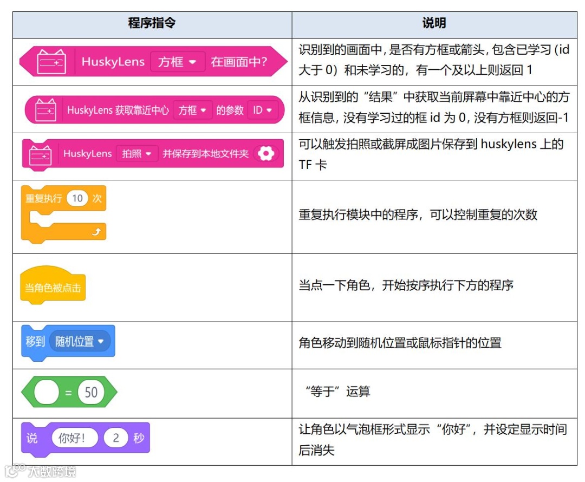Click the text '角色移动到随机位置或鼠标指针的位置'
Image resolution: width=585 pixels, height=482 pixels.
point(400,342)
